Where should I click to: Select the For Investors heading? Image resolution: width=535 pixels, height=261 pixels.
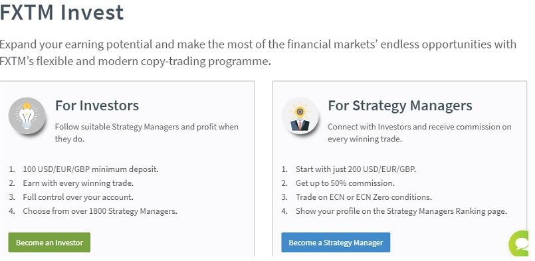click(97, 106)
